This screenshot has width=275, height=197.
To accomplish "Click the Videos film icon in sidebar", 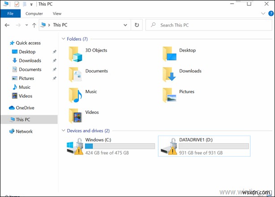I will (x=15, y=96).
